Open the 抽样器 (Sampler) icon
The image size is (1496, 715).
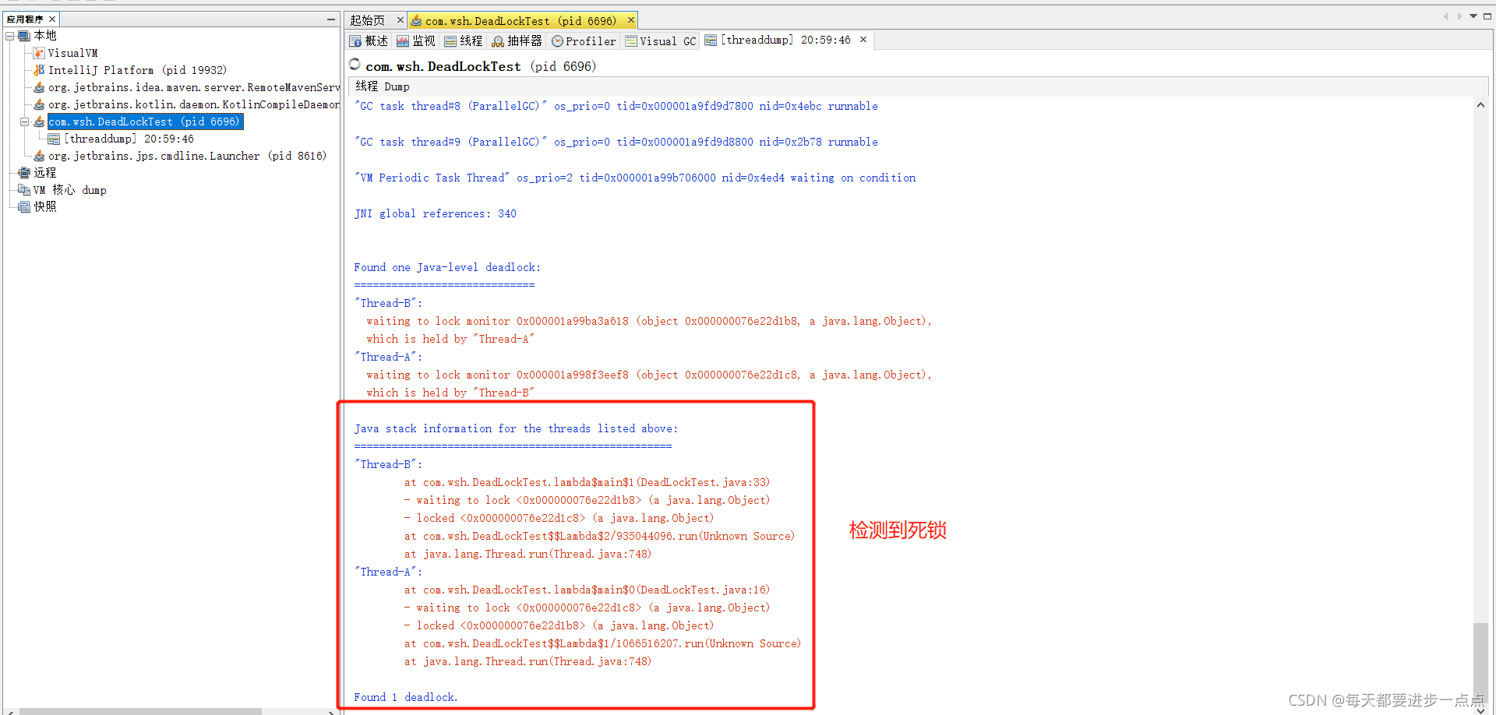coord(497,41)
